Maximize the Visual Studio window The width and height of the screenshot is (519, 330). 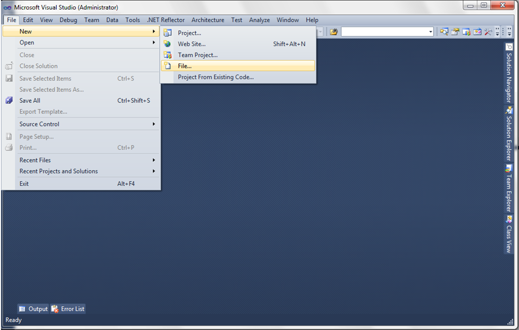pyautogui.click(x=484, y=5)
